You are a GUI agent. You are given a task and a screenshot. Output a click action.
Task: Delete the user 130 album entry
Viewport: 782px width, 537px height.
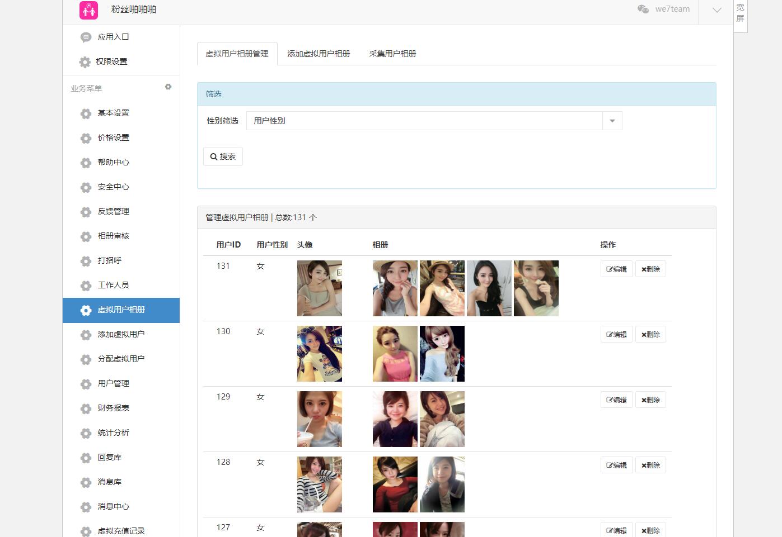pos(650,334)
